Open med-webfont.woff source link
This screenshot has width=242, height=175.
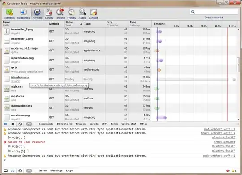point(220,129)
